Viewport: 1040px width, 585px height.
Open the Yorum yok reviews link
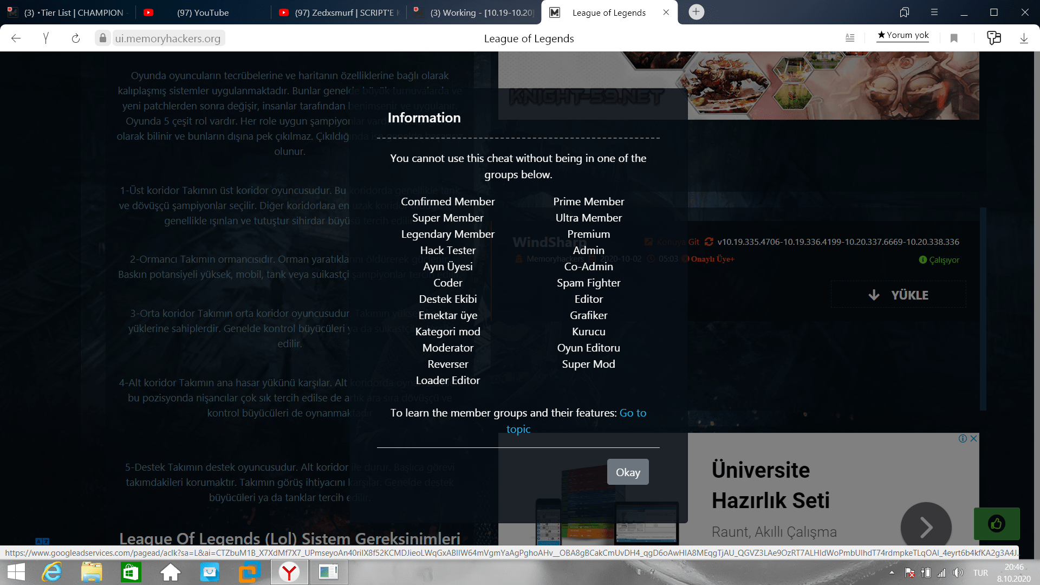(903, 35)
